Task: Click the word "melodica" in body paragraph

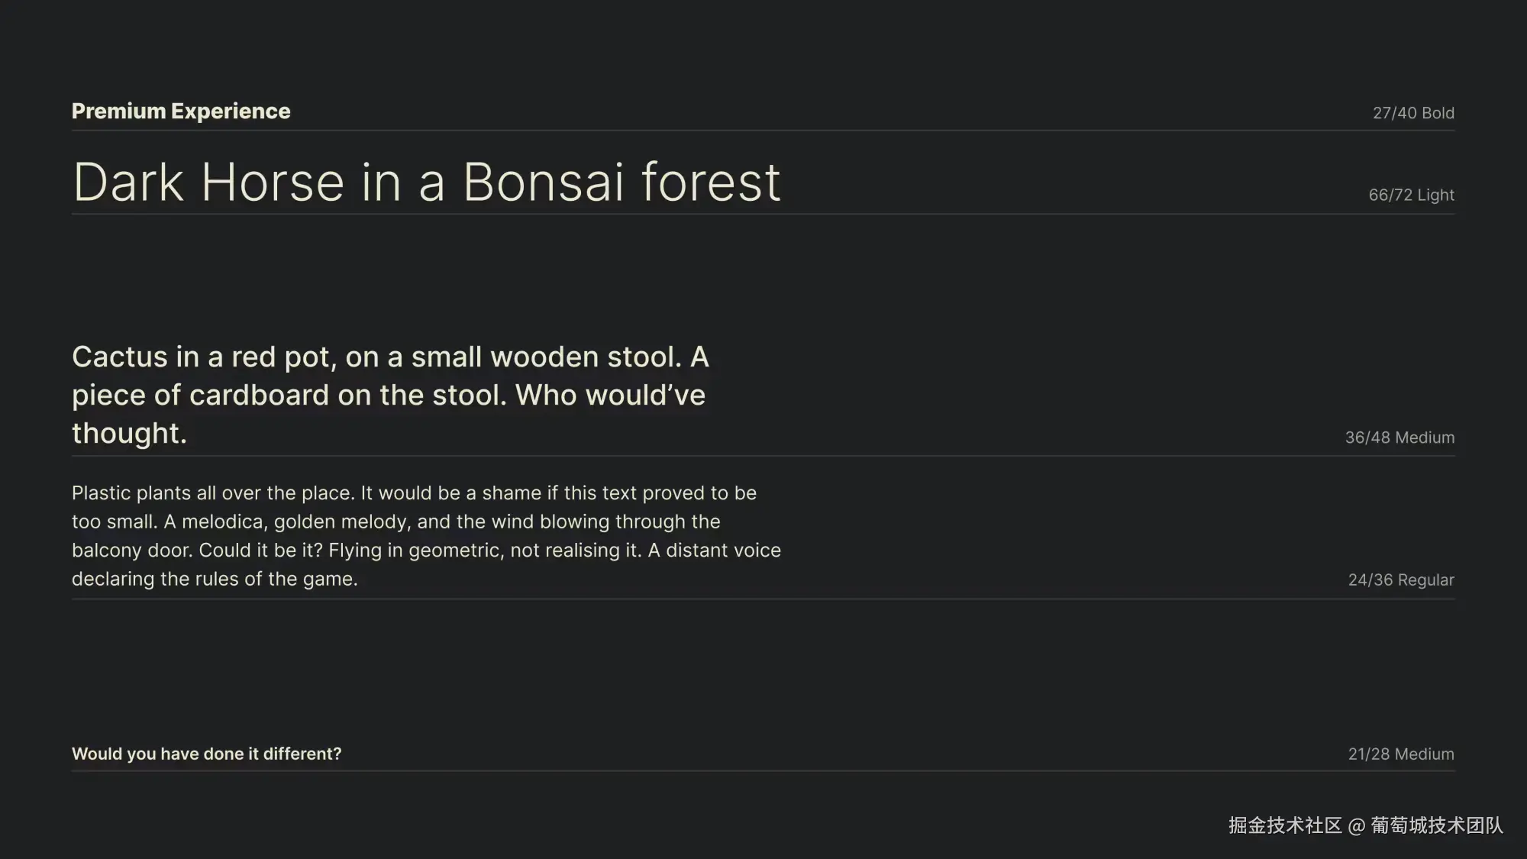Action: (x=222, y=522)
